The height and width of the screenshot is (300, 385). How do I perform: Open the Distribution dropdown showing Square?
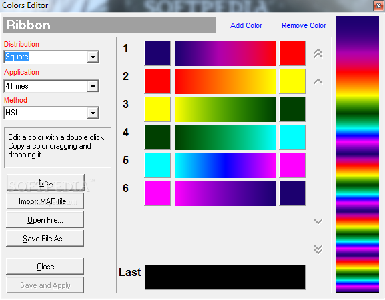pos(51,57)
